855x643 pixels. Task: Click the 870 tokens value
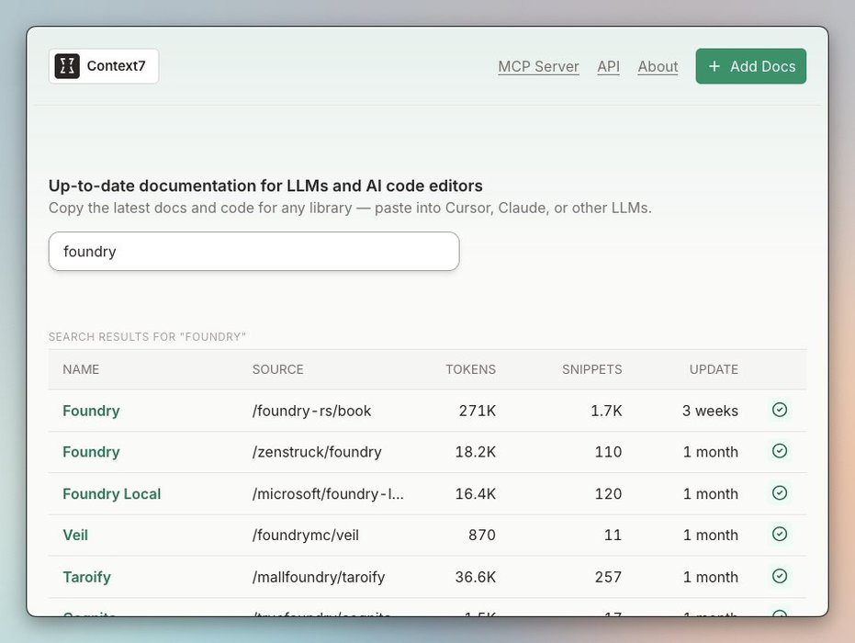point(482,535)
